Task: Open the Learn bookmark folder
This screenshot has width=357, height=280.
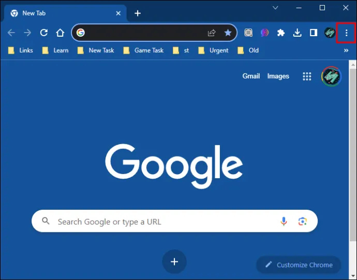Action: (x=55, y=51)
